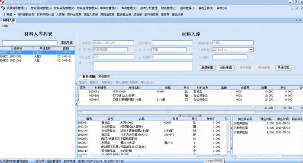The width and height of the screenshot is (303, 163).
Task: Click 材料采购计划 toolbar item
Action: click(45, 14)
